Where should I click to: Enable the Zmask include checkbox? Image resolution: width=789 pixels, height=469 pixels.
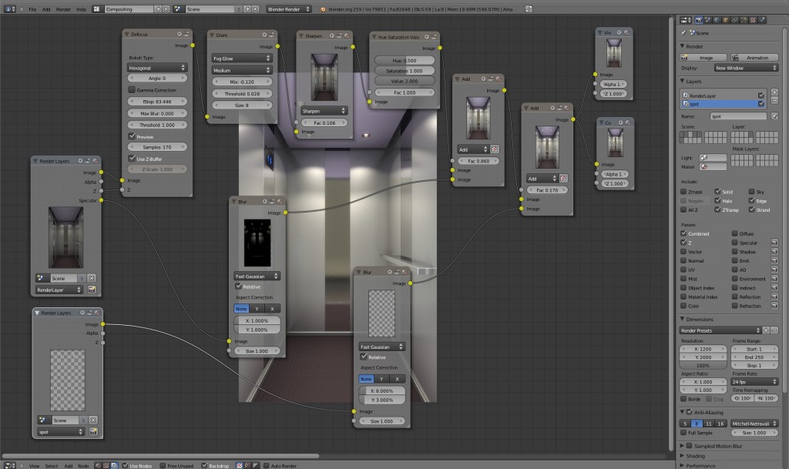pyautogui.click(x=683, y=192)
